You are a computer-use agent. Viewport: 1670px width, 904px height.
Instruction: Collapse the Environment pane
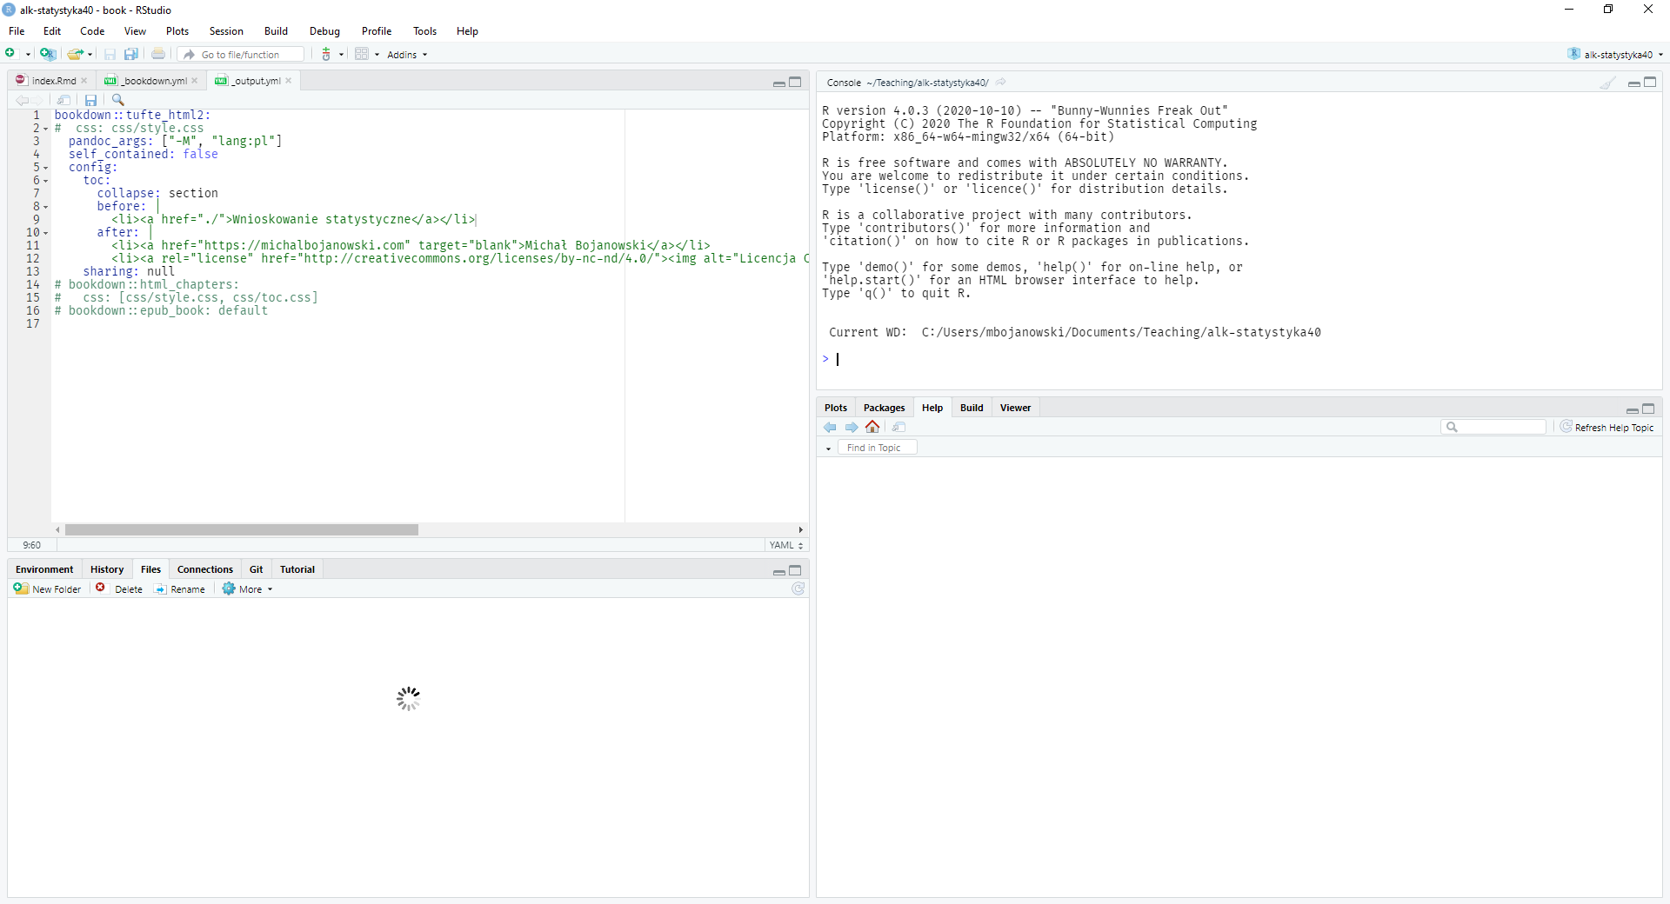(778, 572)
